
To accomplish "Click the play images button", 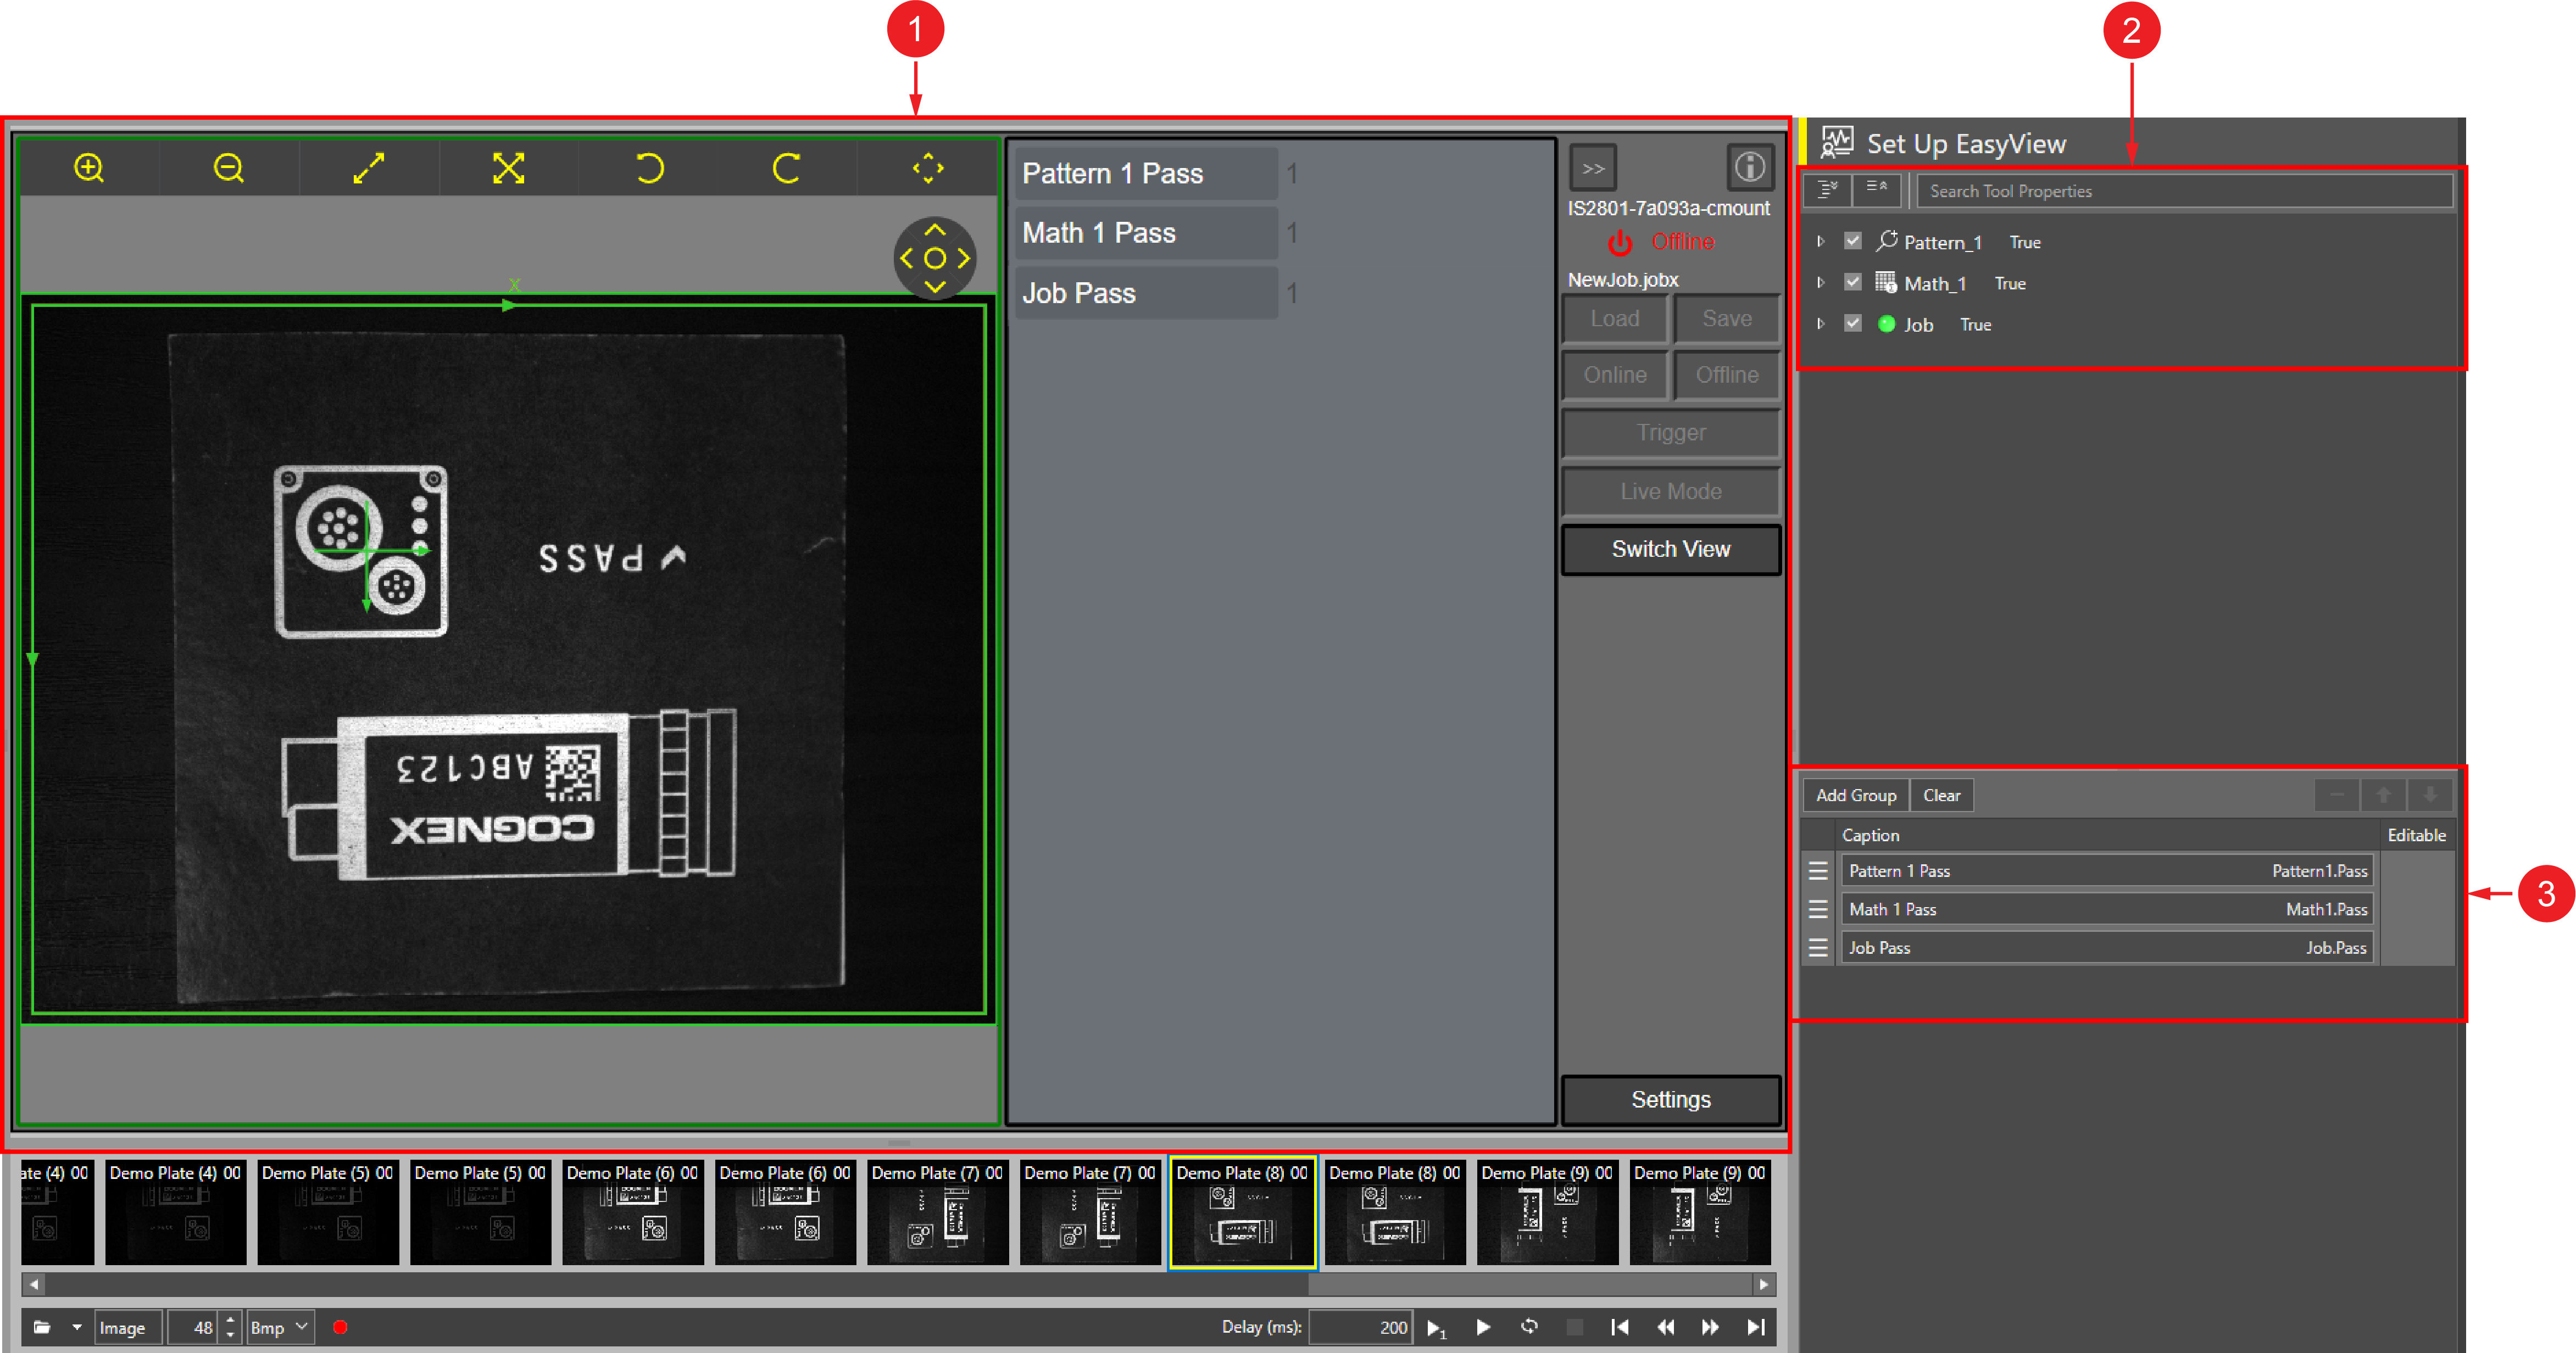I will pyautogui.click(x=1483, y=1327).
